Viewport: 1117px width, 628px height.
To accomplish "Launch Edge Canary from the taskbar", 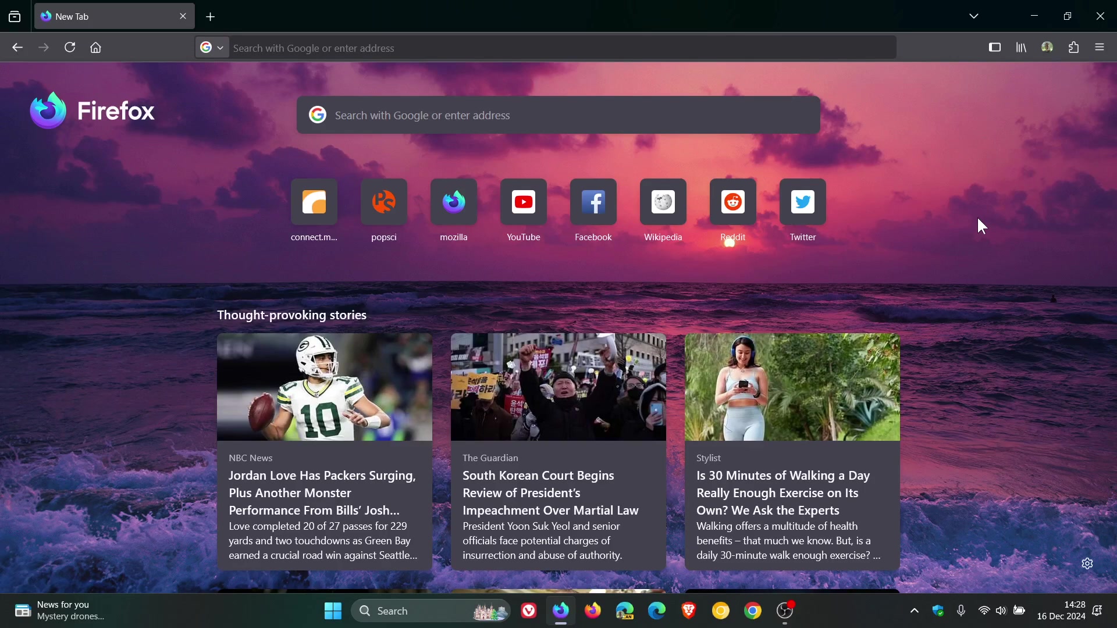I will click(625, 611).
